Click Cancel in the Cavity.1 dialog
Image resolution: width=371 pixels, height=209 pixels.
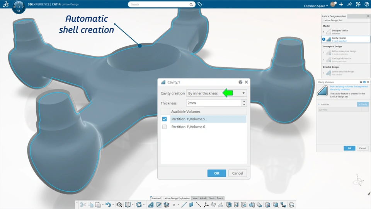[x=238, y=173]
